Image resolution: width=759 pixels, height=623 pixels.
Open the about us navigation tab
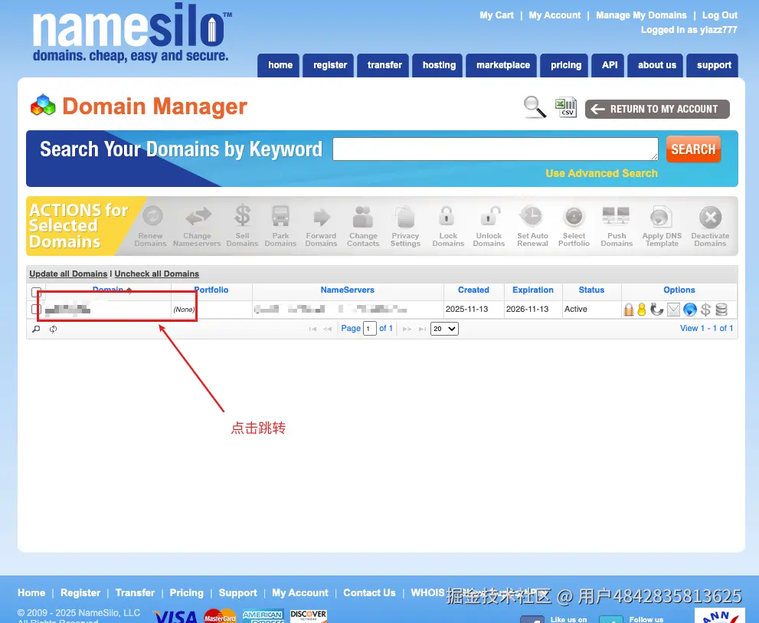tap(656, 65)
